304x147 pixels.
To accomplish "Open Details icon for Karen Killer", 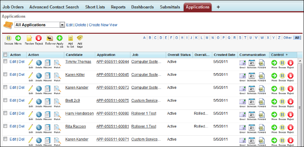I will coord(39,75).
